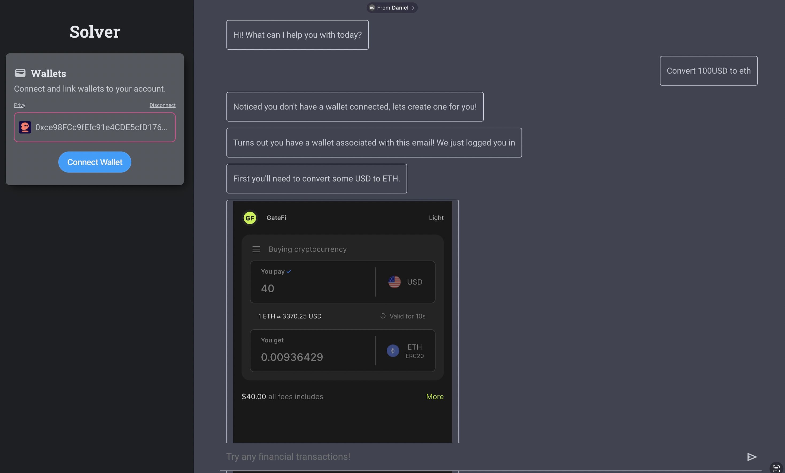Click the 'Buying cryptocurrency' heading

(x=308, y=249)
